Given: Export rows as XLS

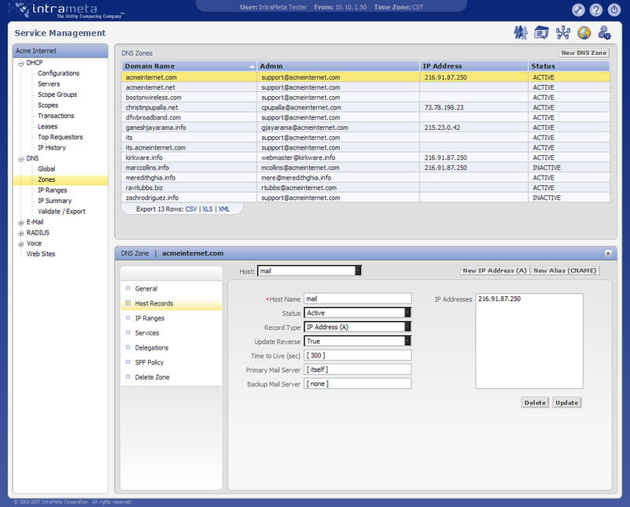Looking at the screenshot, I should coord(208,209).
